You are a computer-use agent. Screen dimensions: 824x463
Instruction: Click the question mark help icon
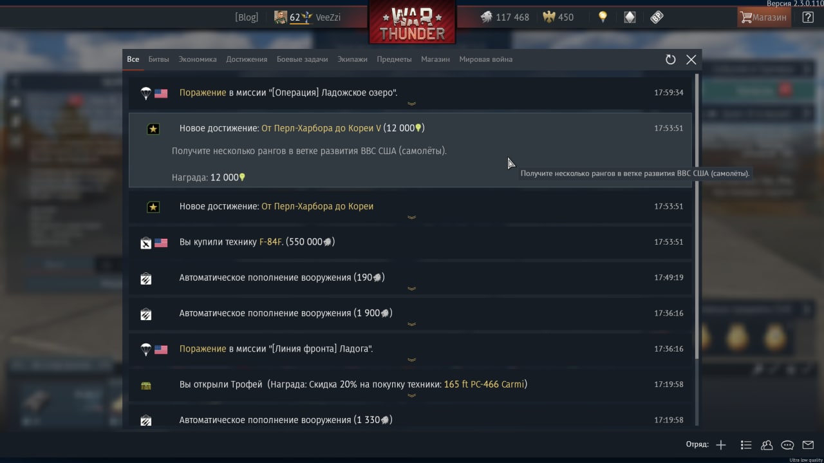(x=808, y=17)
